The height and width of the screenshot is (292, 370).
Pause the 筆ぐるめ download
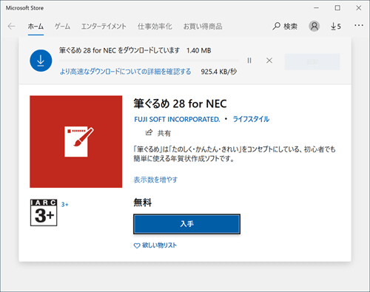coord(249,61)
